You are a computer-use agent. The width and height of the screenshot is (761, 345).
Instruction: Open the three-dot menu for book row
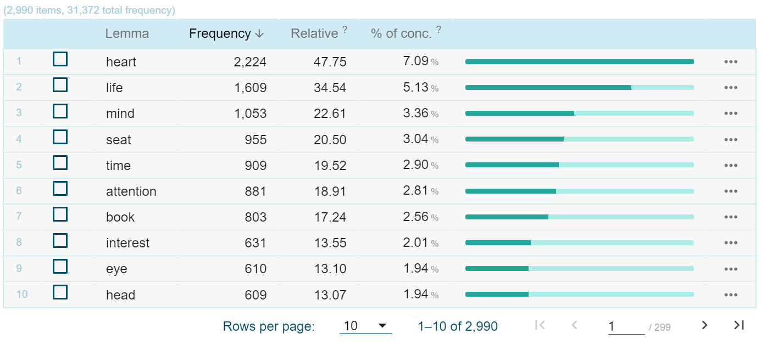click(730, 217)
